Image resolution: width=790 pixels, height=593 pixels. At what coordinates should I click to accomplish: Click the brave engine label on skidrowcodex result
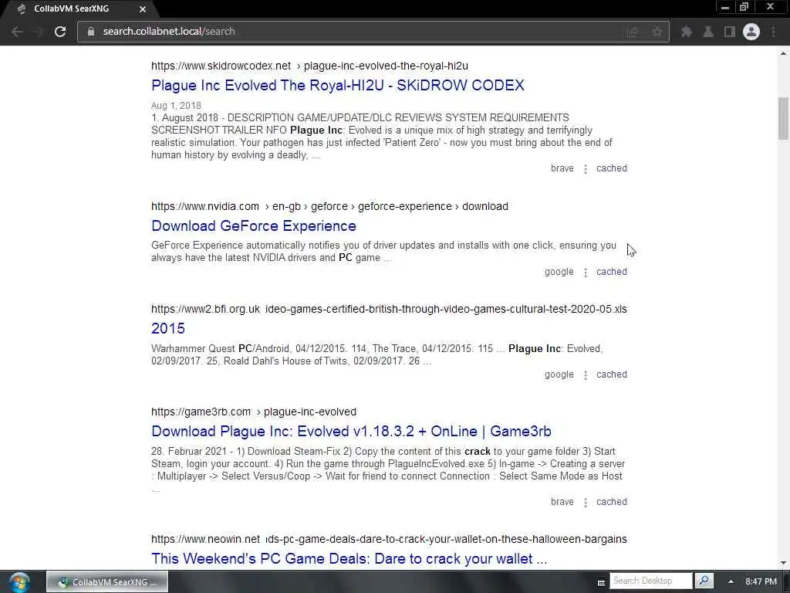click(x=562, y=168)
